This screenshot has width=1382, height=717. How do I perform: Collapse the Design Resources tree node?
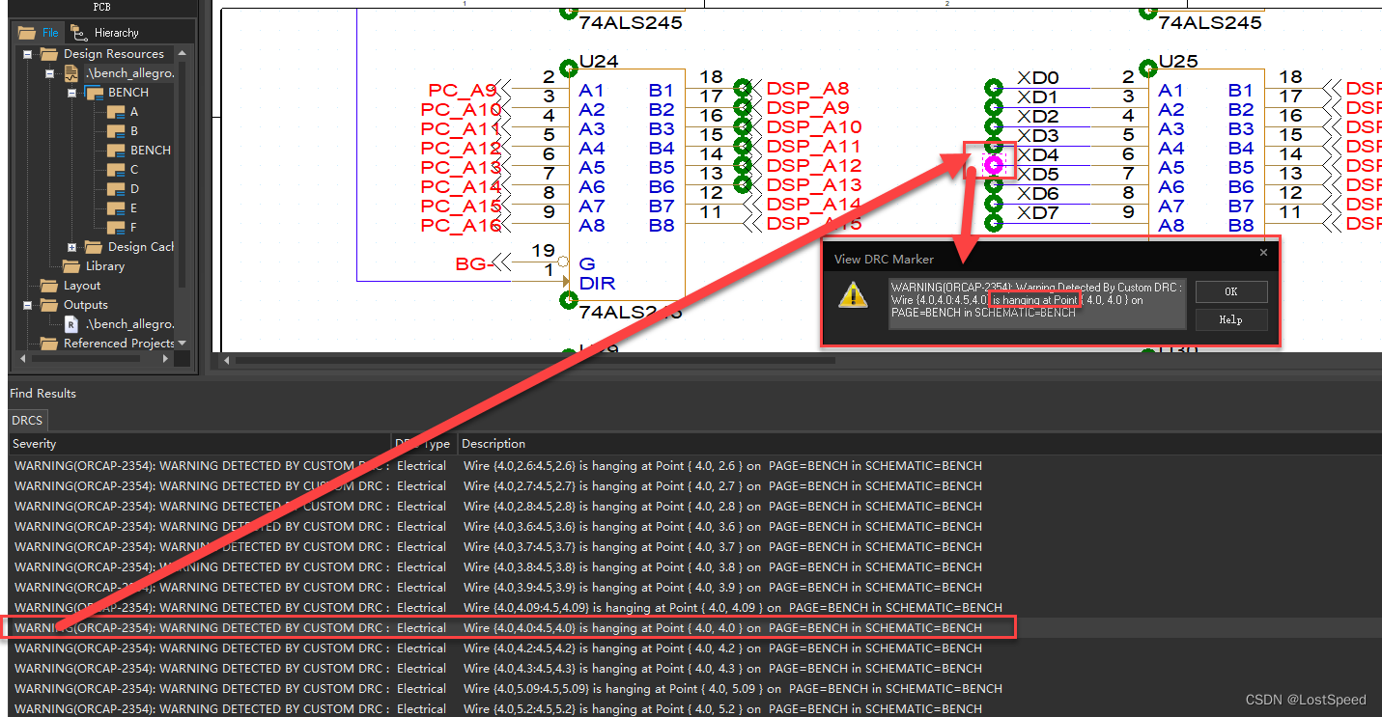(x=27, y=54)
